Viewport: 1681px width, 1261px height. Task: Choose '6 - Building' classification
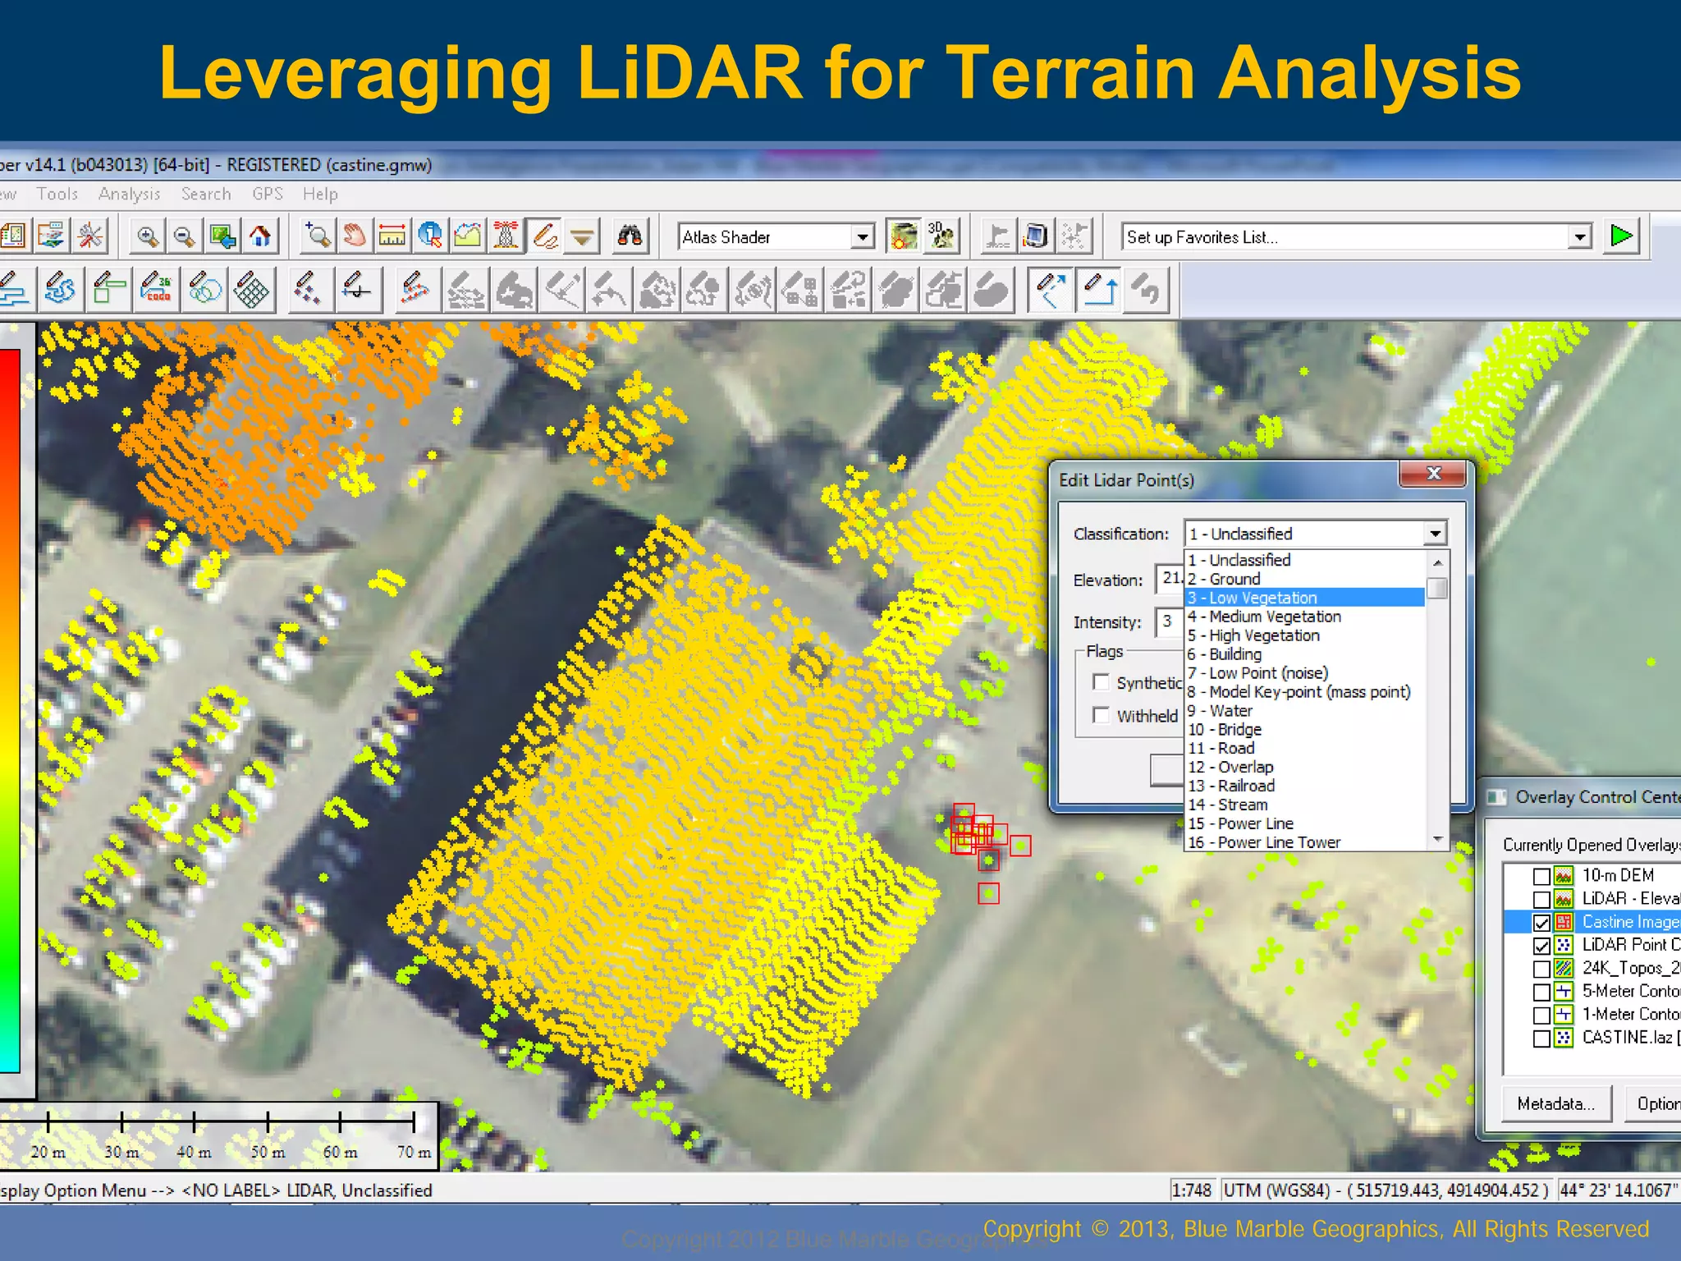pos(1305,654)
